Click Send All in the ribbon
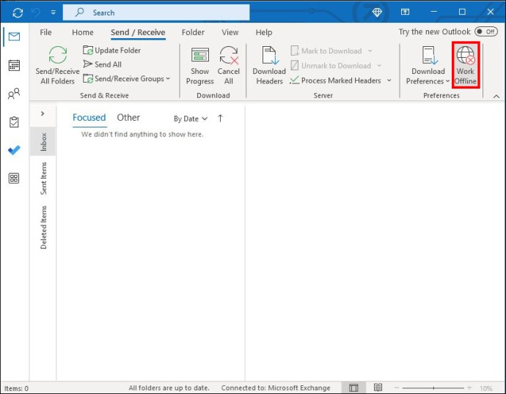 [x=102, y=64]
